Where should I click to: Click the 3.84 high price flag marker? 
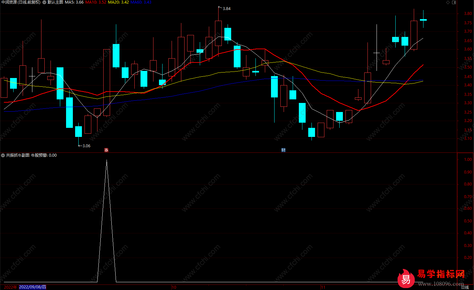tap(225, 8)
